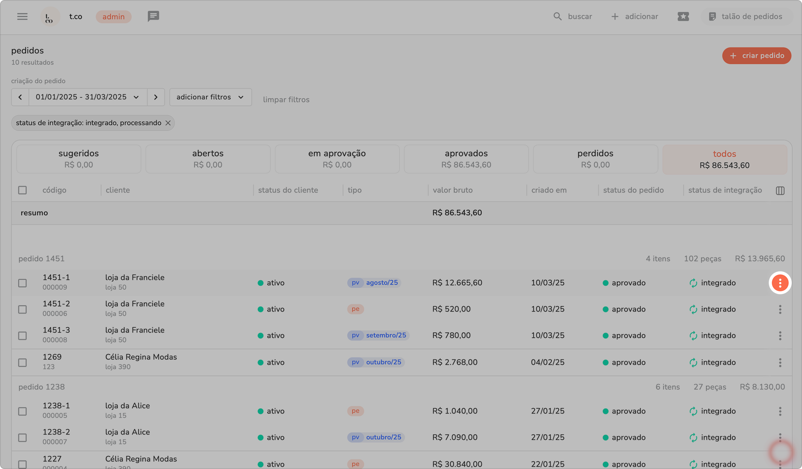
Task: Click the limpar filtros link
Action: [286, 100]
